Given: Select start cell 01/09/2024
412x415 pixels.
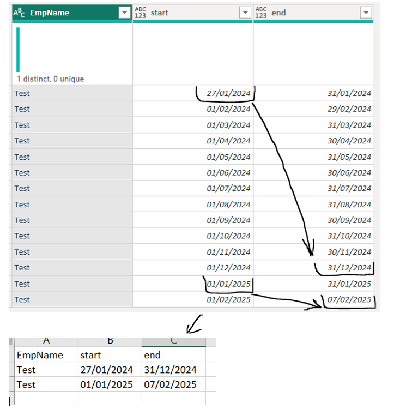Looking at the screenshot, I should point(193,220).
